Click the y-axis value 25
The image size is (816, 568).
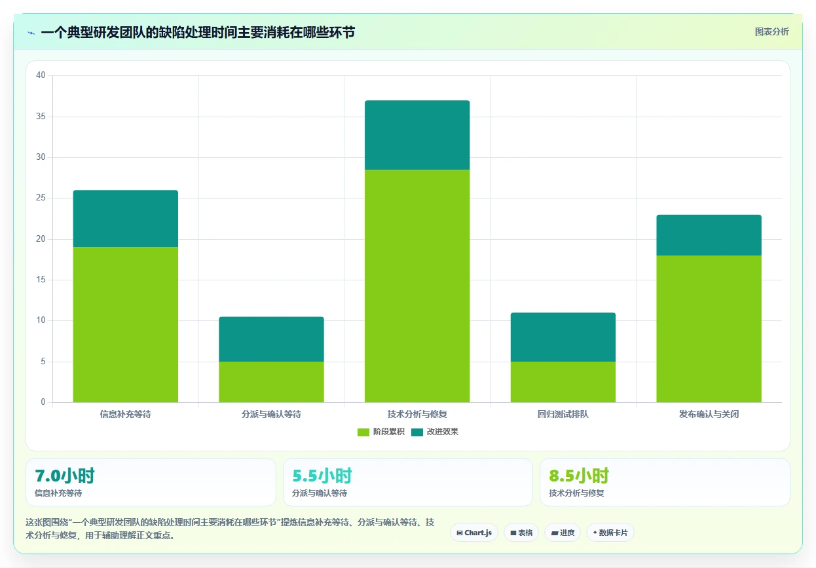coord(41,198)
